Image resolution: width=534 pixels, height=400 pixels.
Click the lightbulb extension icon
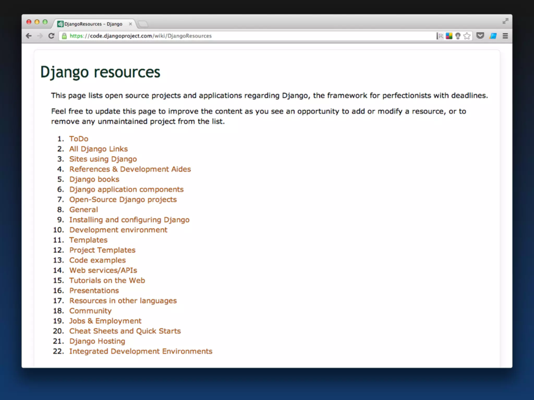coord(458,36)
